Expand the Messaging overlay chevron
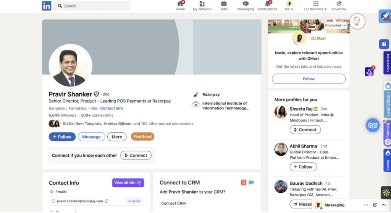Image resolution: width=391 pixels, height=213 pixels. (x=383, y=205)
